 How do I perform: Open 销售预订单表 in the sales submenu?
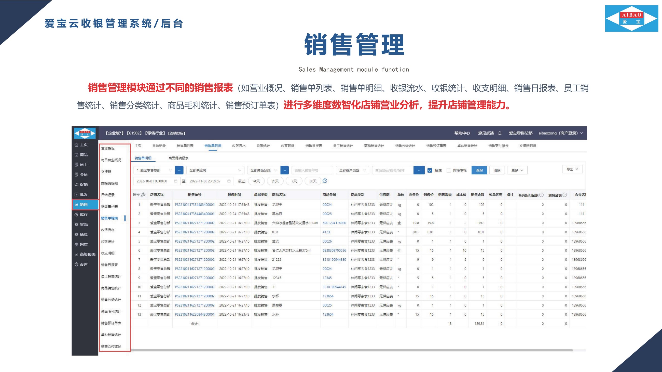(111, 323)
